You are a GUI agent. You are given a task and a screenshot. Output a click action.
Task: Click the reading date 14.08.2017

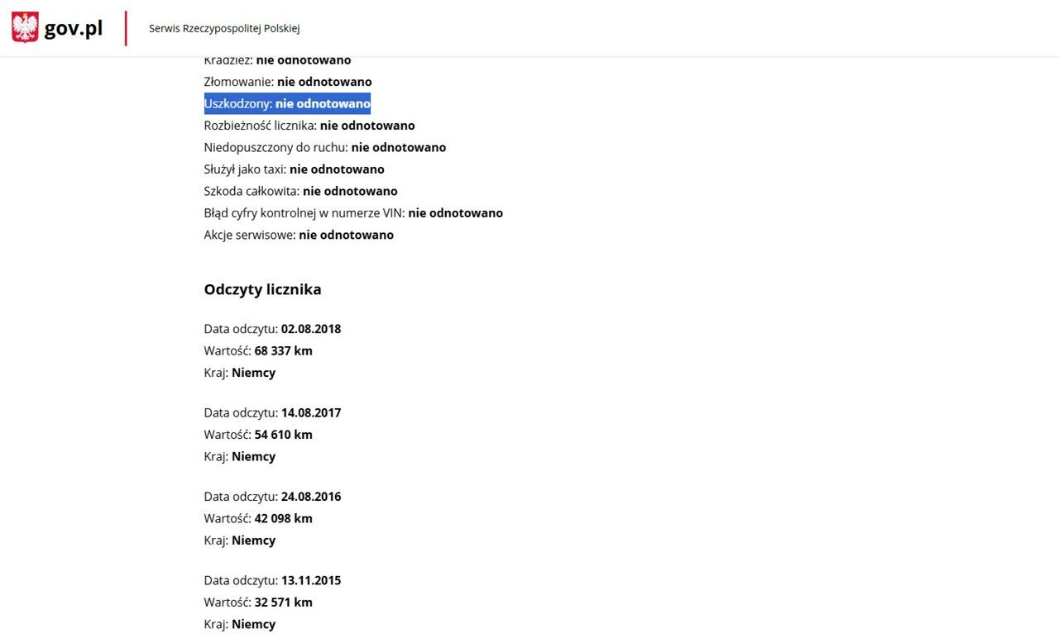pyautogui.click(x=310, y=412)
